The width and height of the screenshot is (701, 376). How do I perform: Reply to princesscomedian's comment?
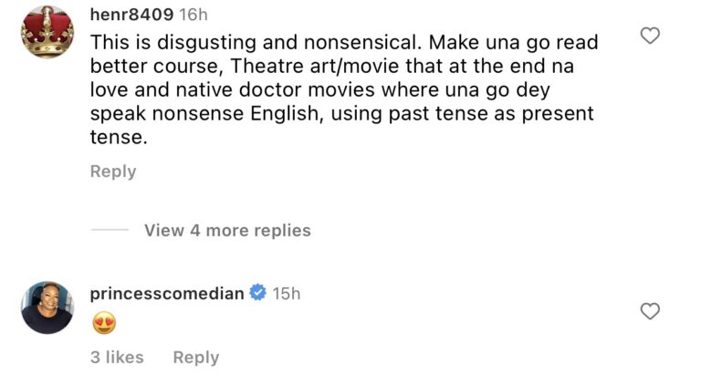[x=196, y=358]
